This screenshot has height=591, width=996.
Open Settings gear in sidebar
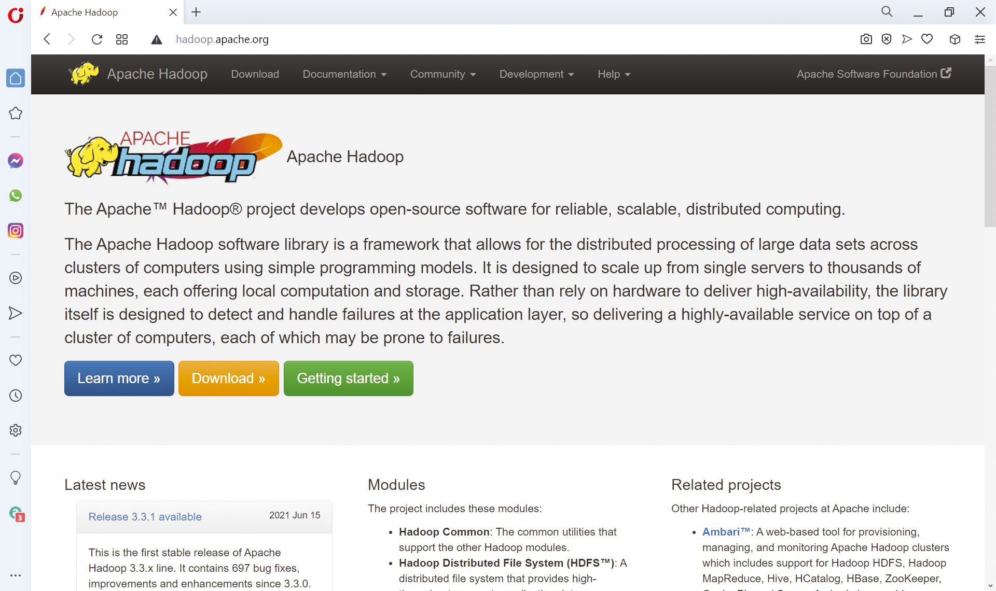[16, 430]
